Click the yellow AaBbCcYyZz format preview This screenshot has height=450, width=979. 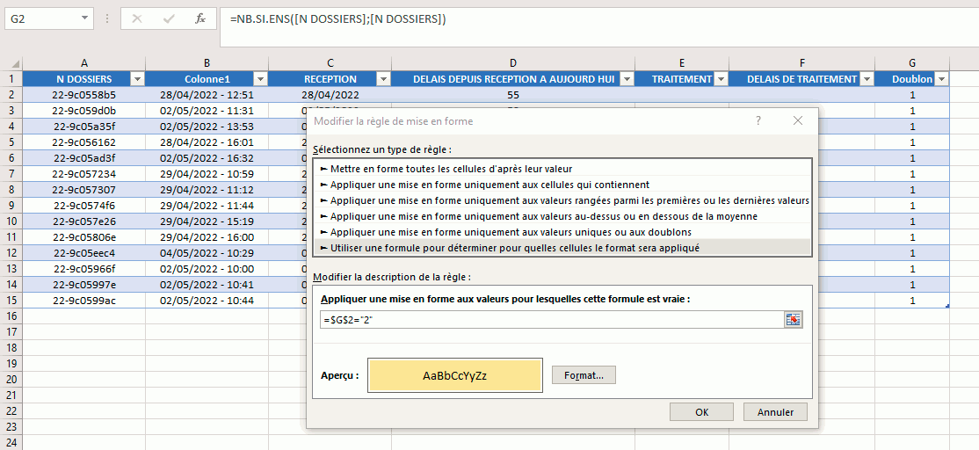(x=455, y=375)
